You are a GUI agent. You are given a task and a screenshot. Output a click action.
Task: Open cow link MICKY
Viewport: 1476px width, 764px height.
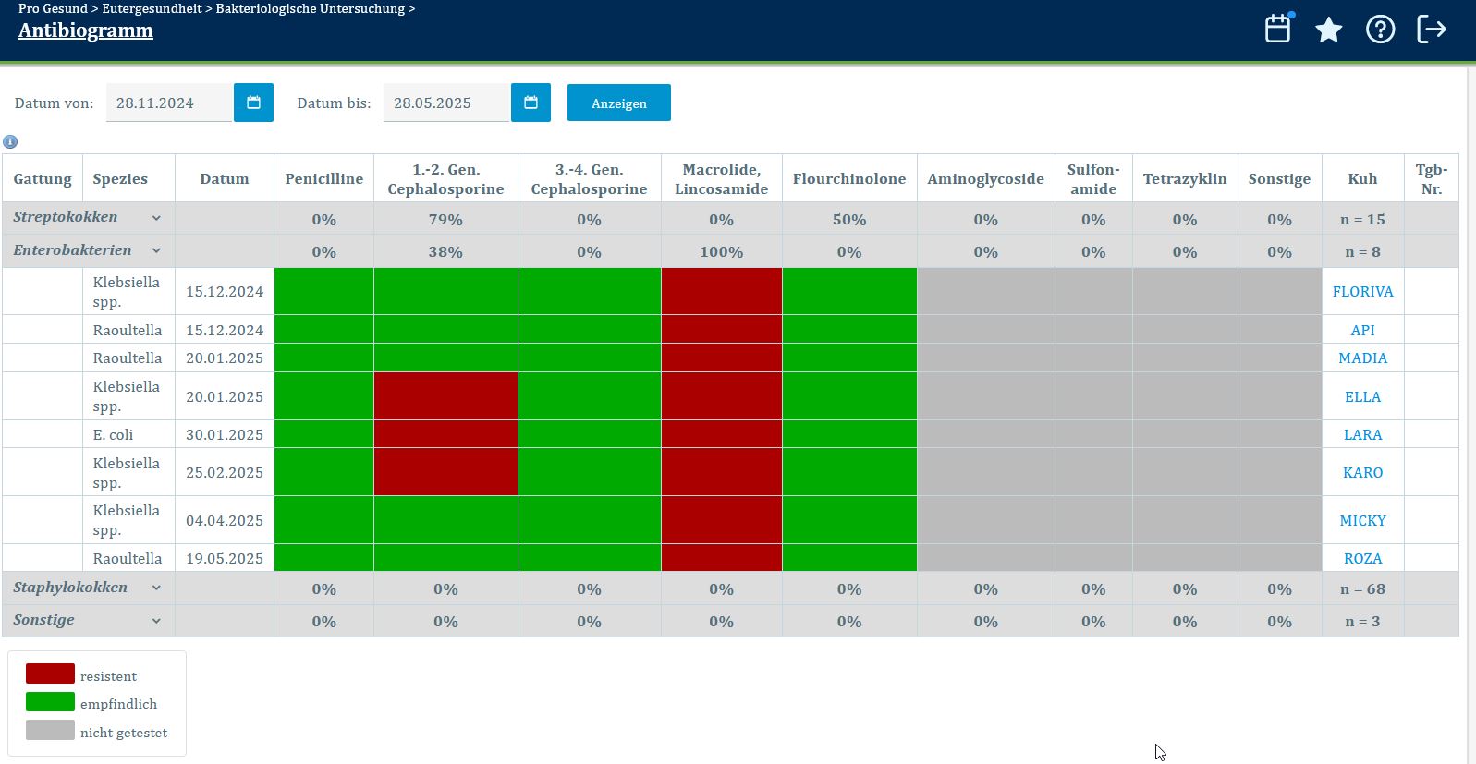1362,520
